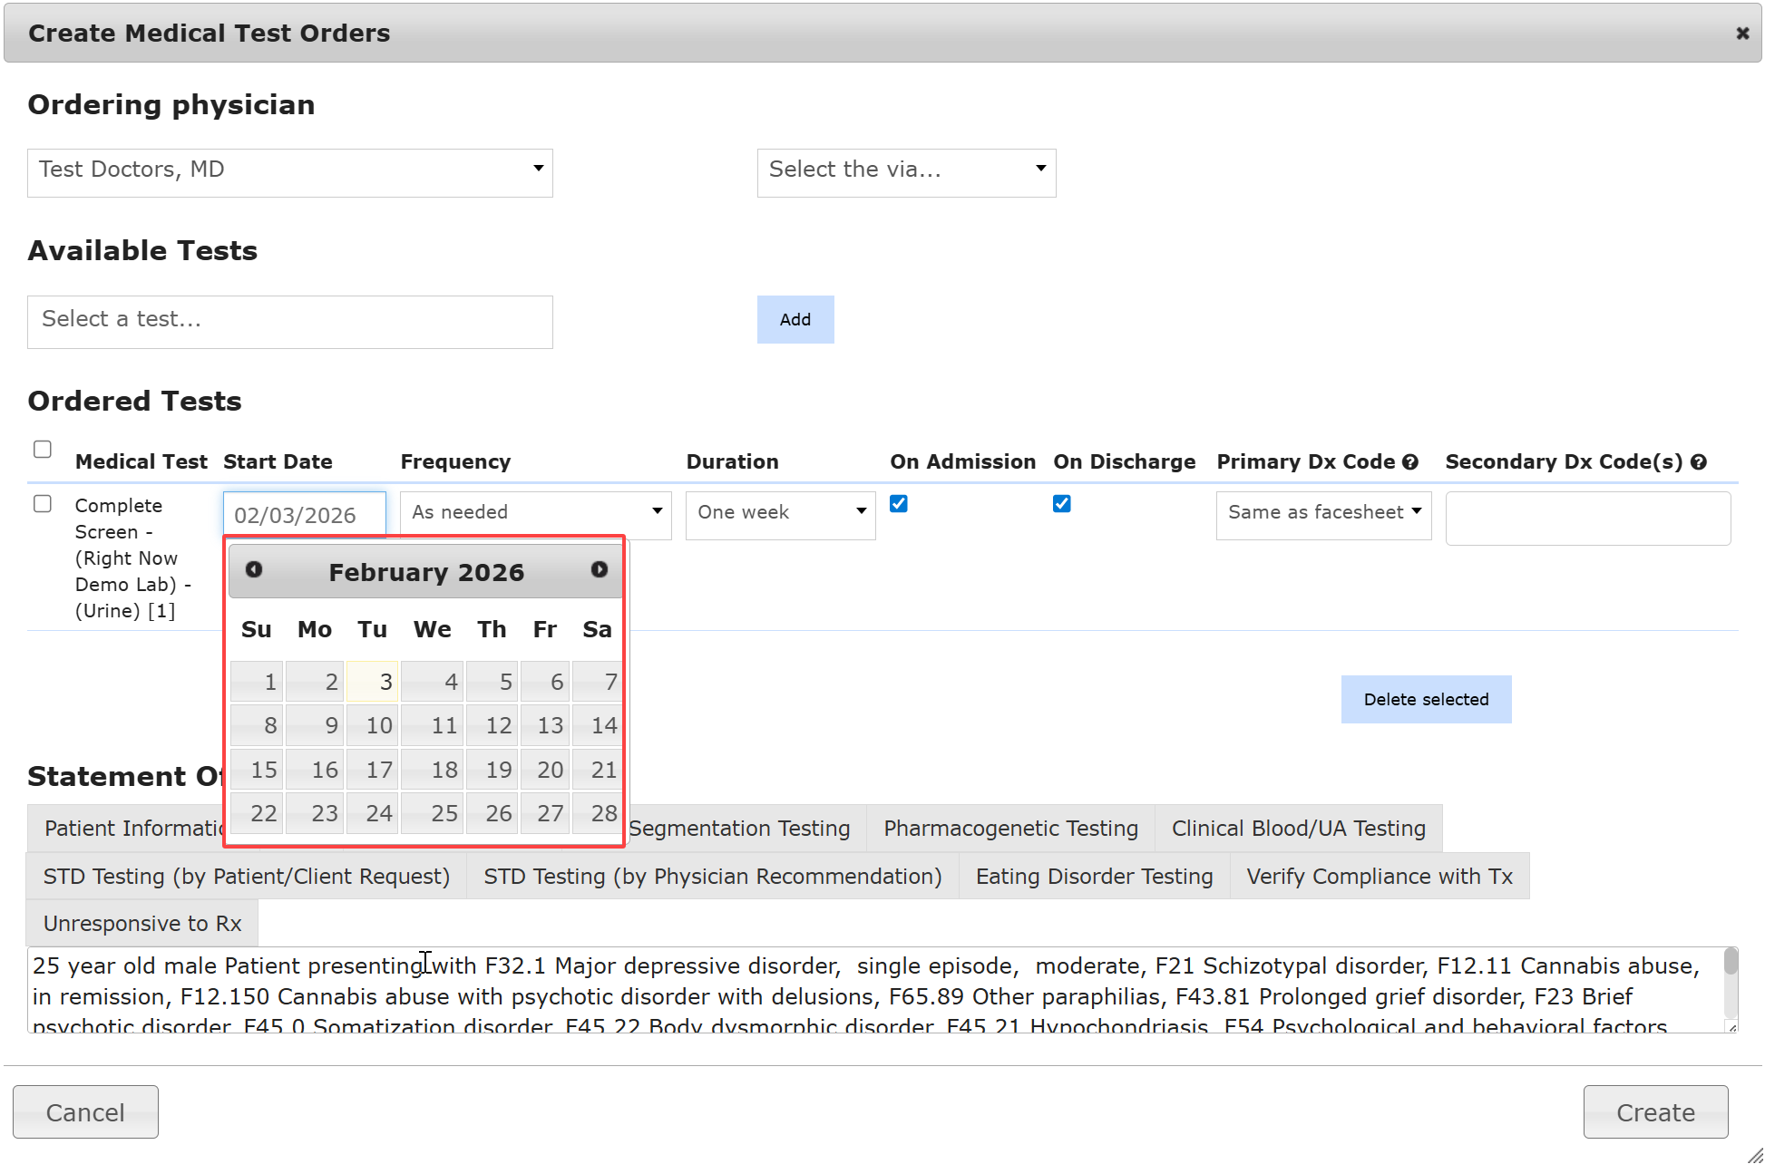Toggle the select-all tests header checkbox
The width and height of the screenshot is (1765, 1164).
(x=43, y=450)
